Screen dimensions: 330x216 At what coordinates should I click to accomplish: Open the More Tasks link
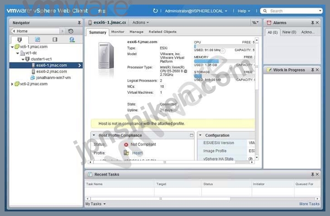pyautogui.click(x=309, y=204)
